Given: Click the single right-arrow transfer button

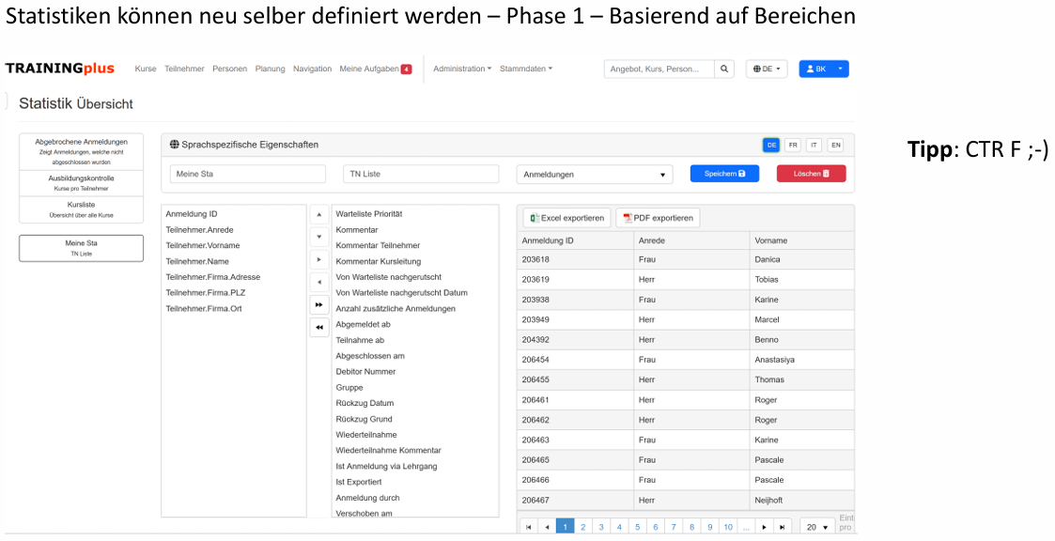Looking at the screenshot, I should pyautogui.click(x=319, y=259).
